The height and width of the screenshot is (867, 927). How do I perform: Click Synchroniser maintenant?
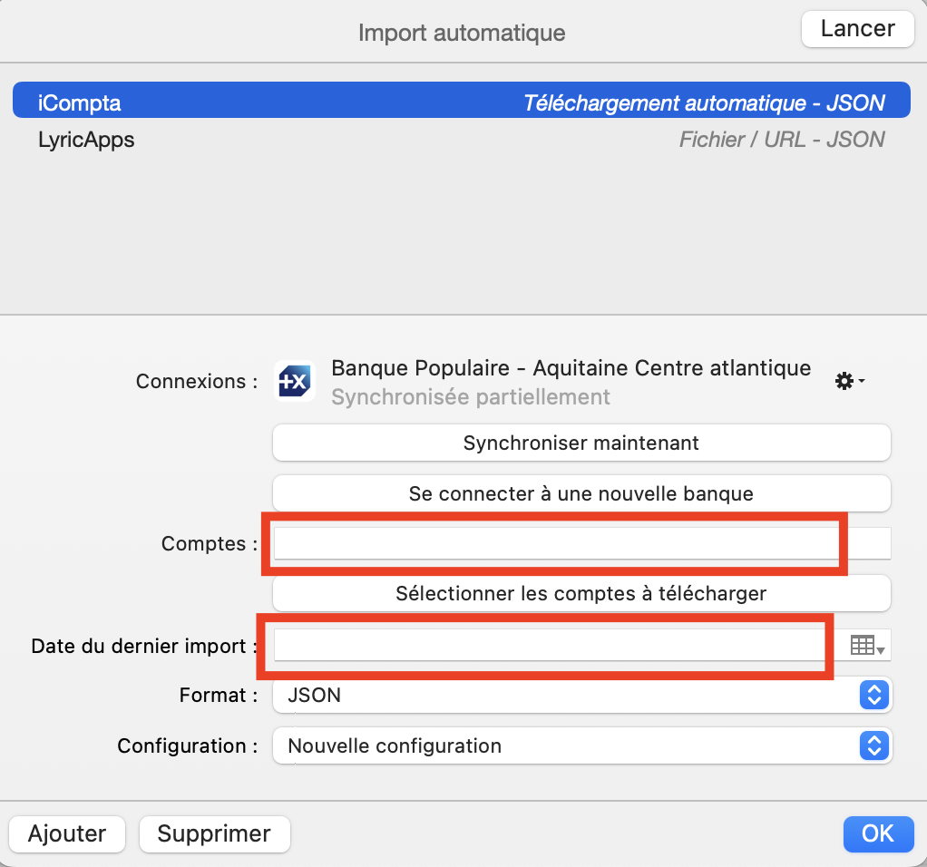pyautogui.click(x=581, y=443)
